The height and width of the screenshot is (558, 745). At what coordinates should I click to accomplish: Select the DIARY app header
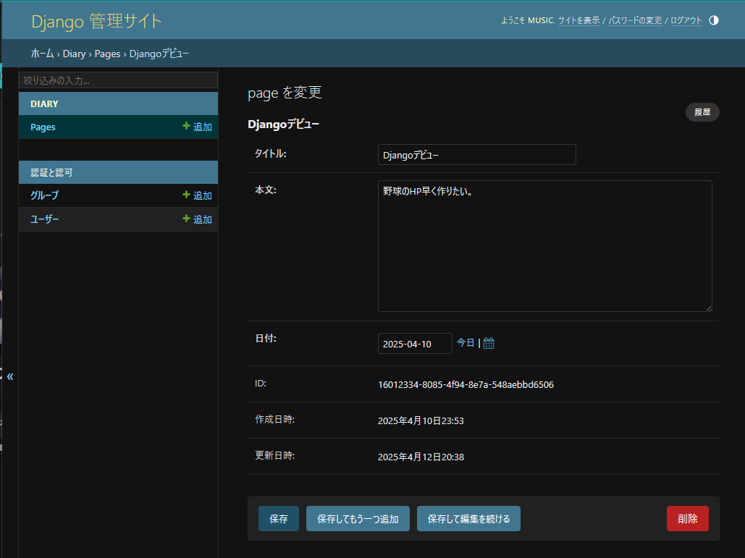(118, 103)
